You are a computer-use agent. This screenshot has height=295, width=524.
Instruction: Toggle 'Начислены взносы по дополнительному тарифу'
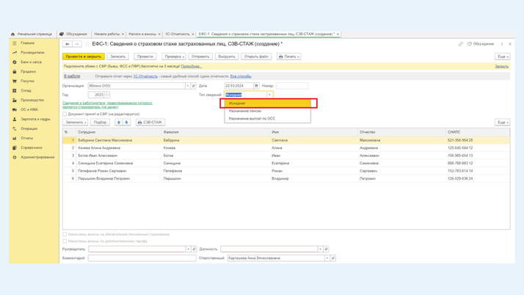click(65, 241)
